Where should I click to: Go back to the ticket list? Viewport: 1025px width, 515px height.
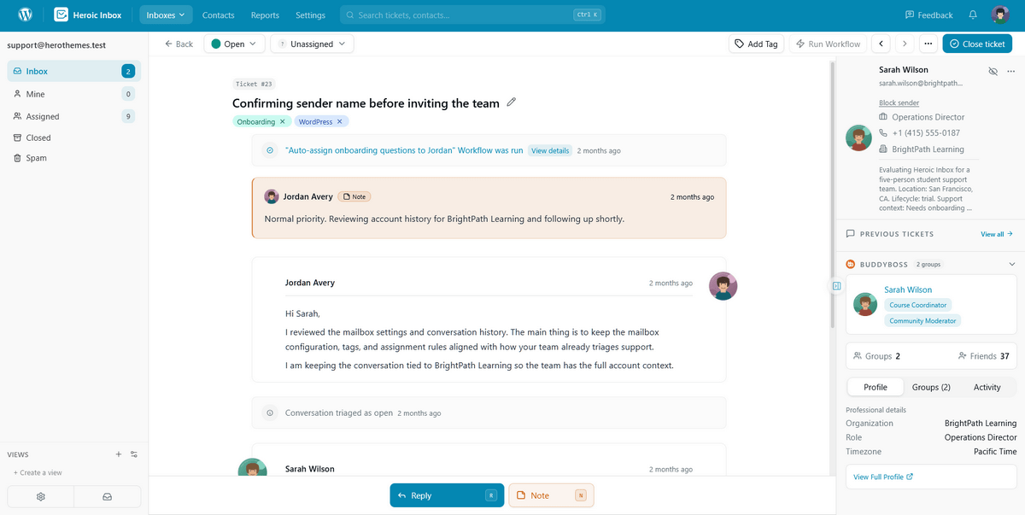(x=179, y=44)
